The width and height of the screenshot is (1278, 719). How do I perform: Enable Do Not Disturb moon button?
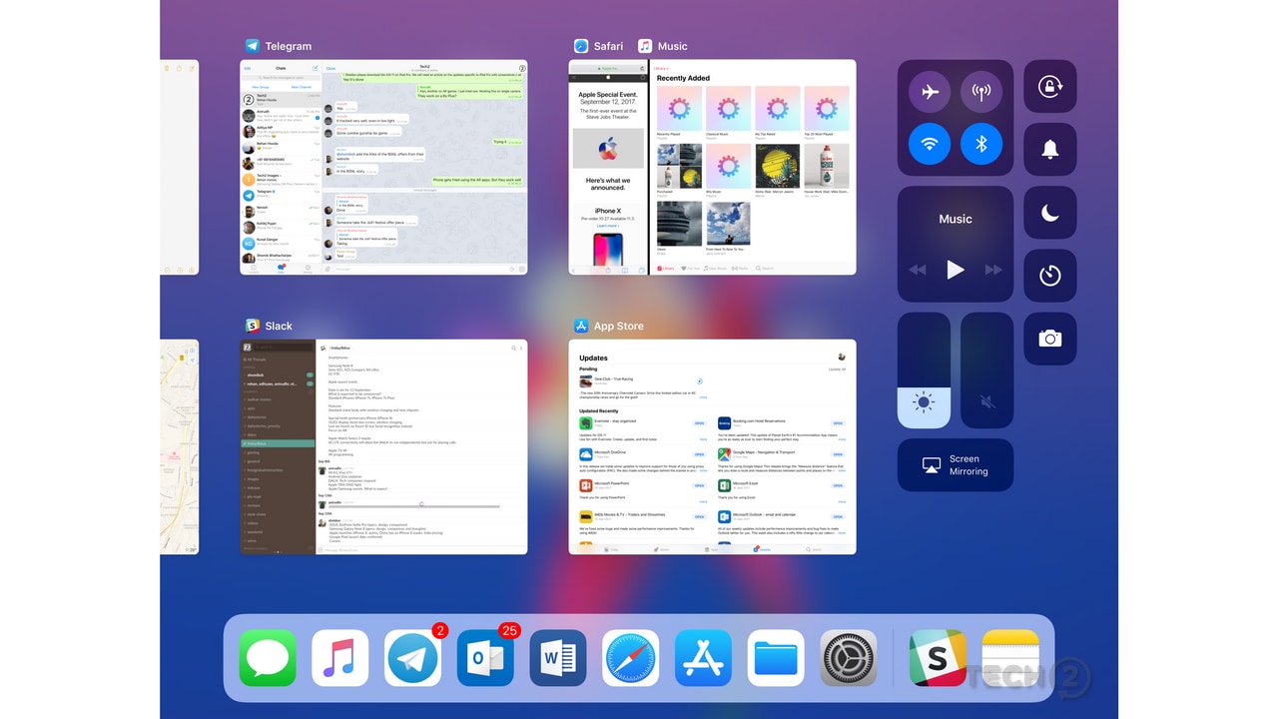1050,213
